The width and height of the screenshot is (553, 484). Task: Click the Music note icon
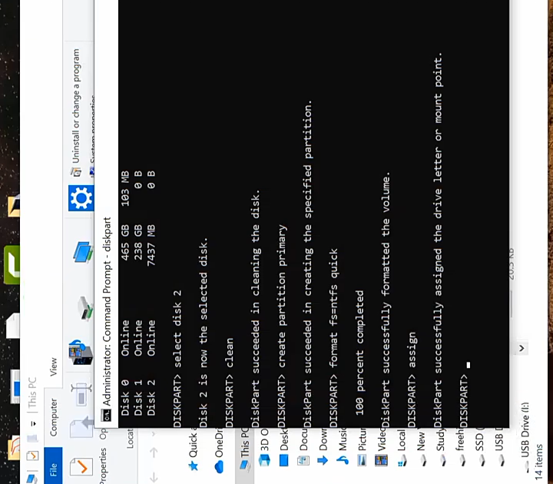pos(342,460)
